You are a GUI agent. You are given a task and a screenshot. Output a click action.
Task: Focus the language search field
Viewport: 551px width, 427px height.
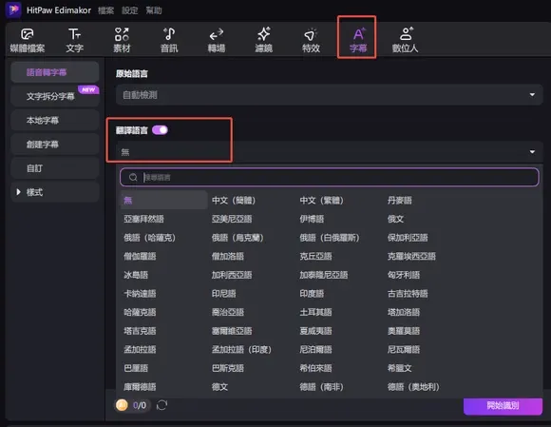[x=330, y=177]
